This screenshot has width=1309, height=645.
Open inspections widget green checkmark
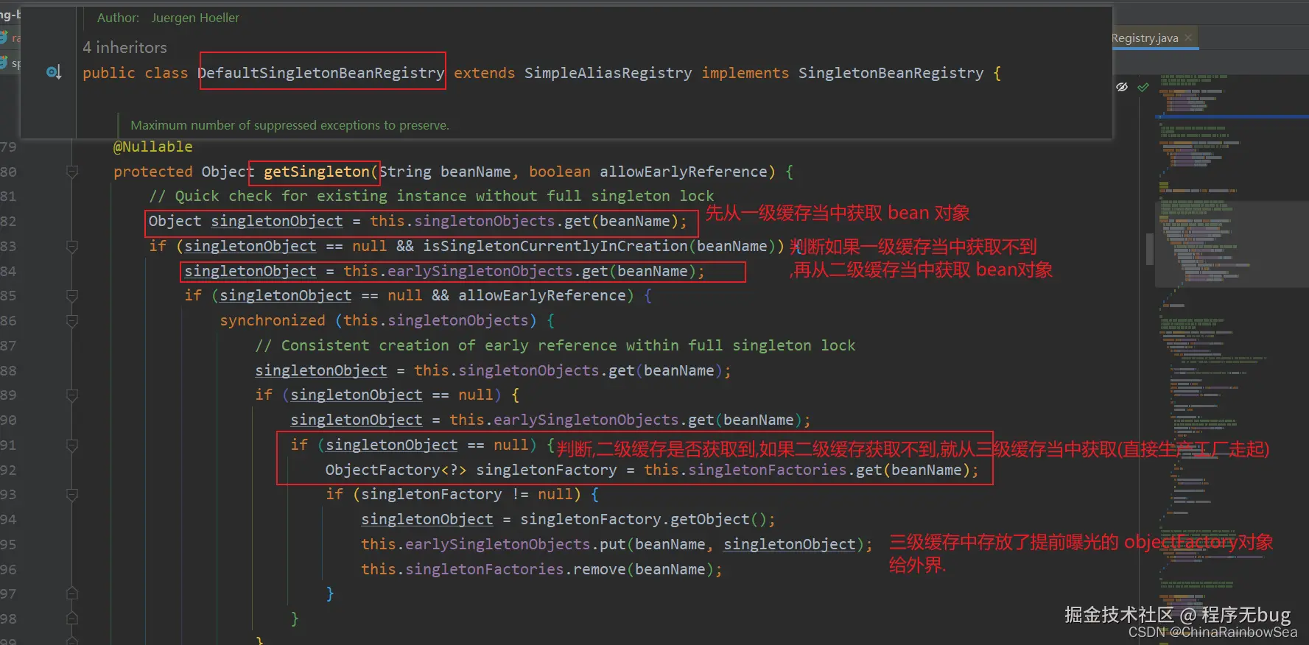[x=1143, y=87]
